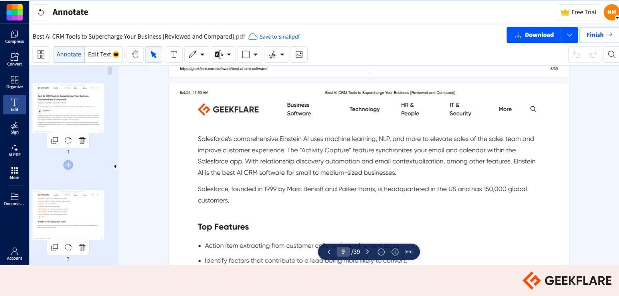Rotate page 2 thumbnail

click(x=68, y=247)
